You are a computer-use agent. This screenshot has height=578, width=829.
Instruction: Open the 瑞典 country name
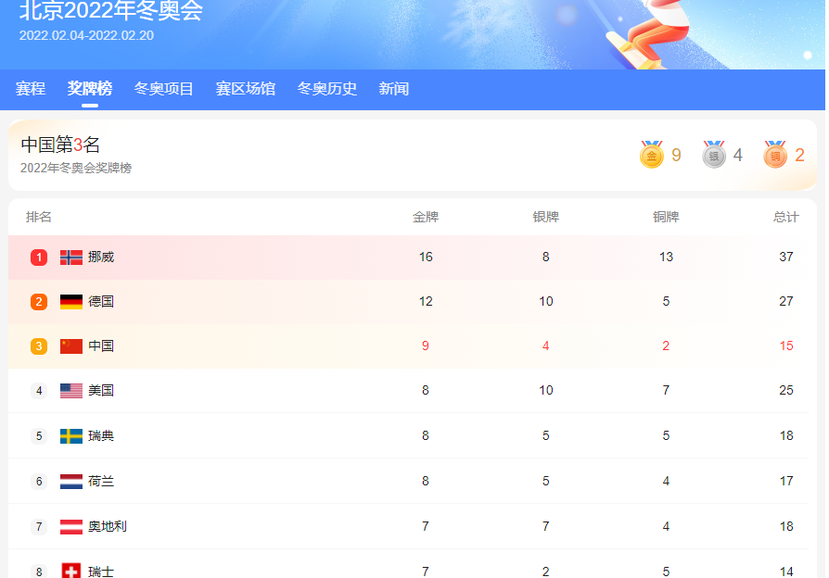(x=101, y=435)
